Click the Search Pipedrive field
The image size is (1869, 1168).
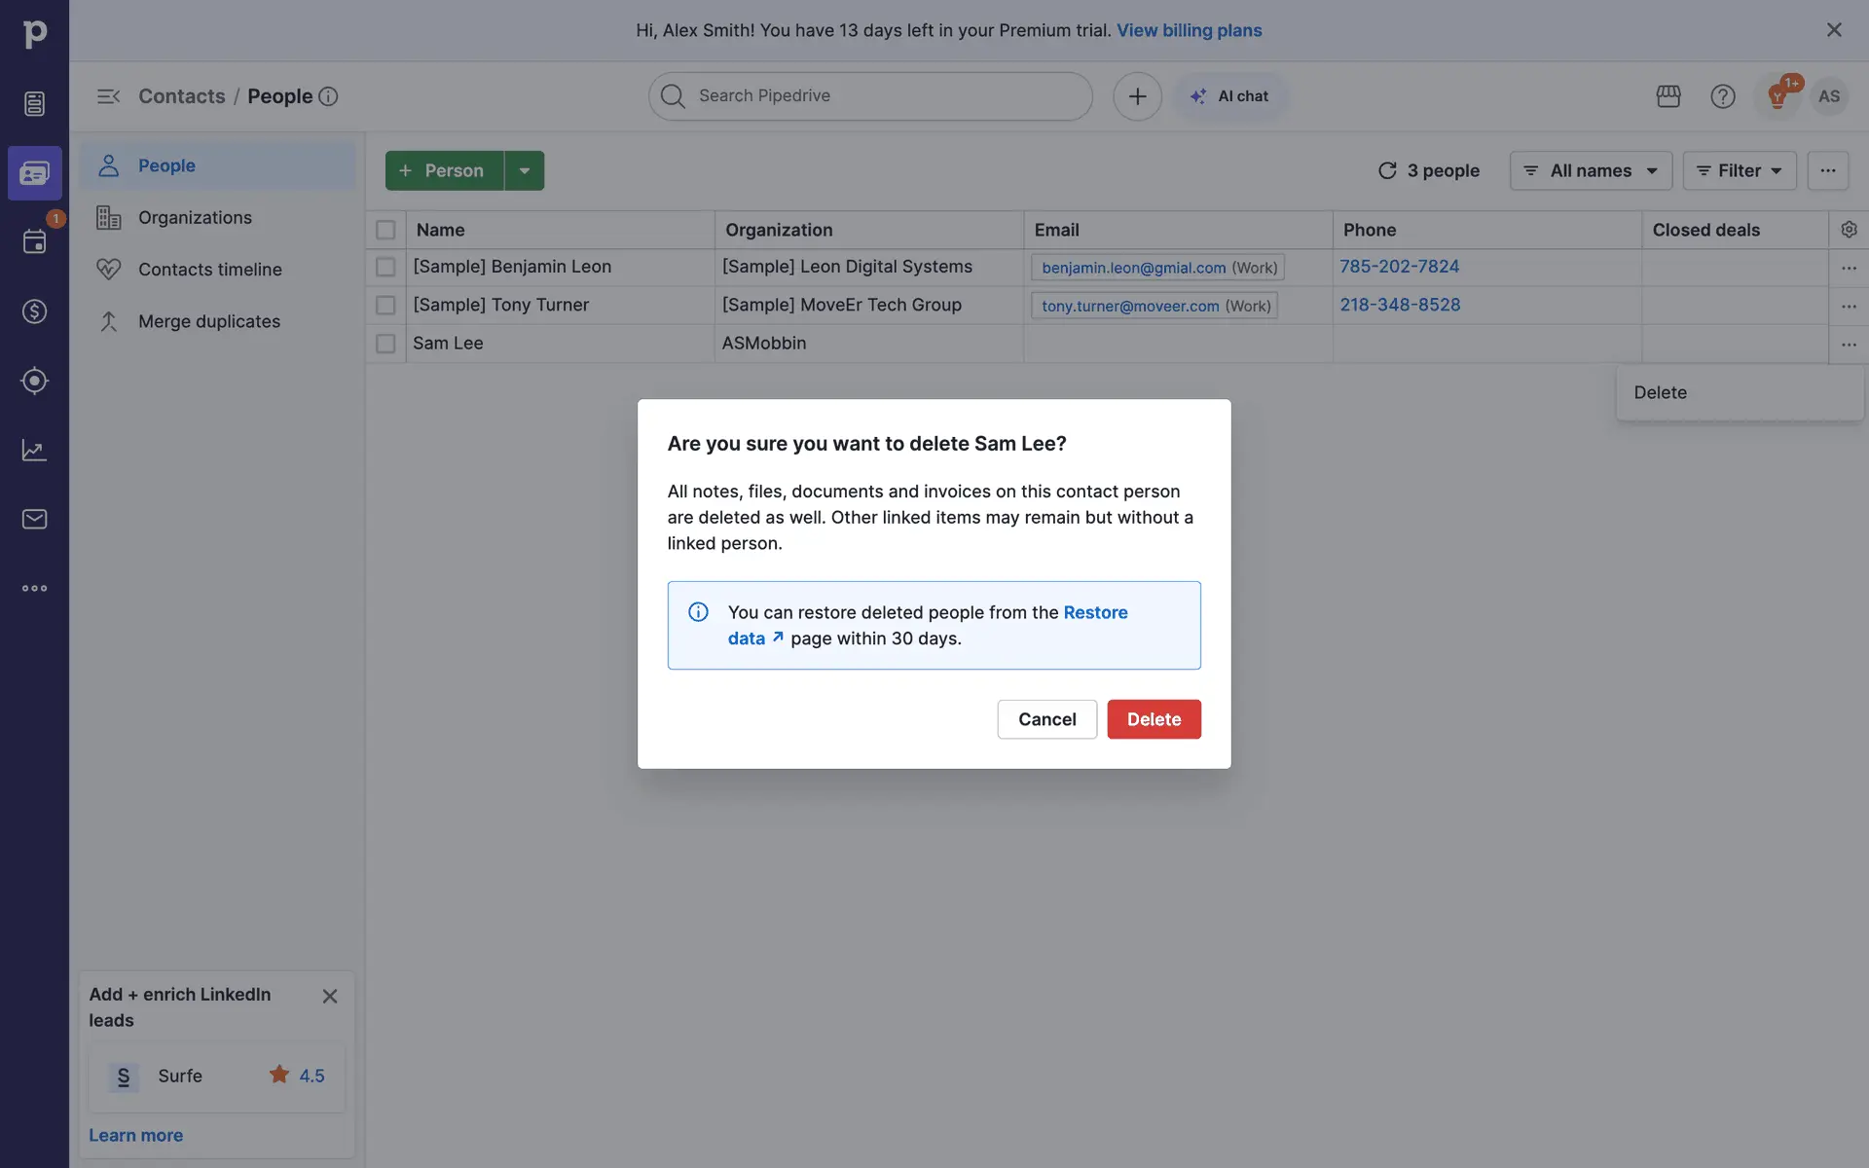point(870,95)
